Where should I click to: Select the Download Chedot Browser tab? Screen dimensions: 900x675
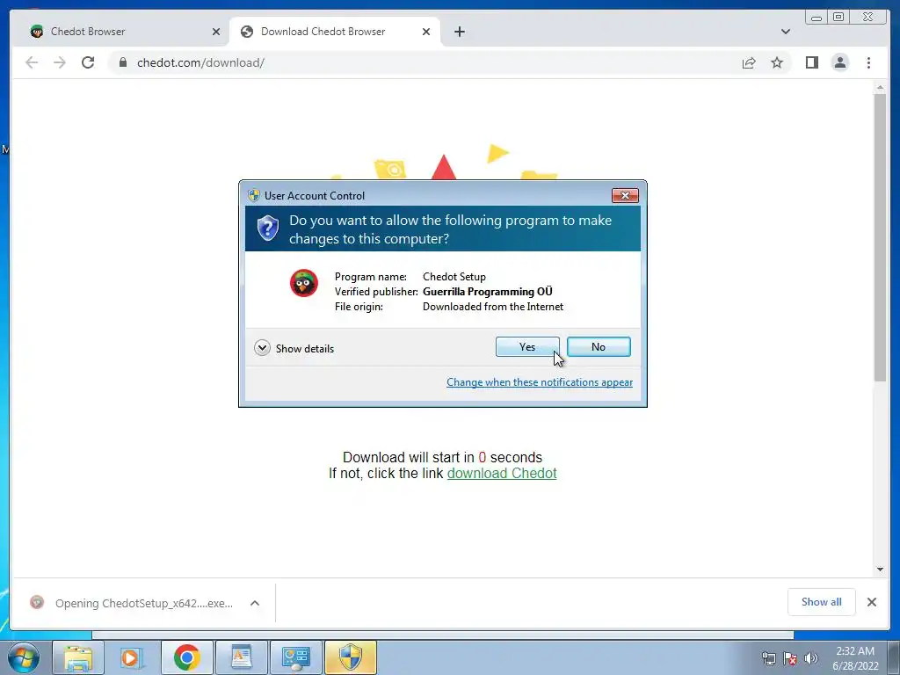tap(333, 32)
